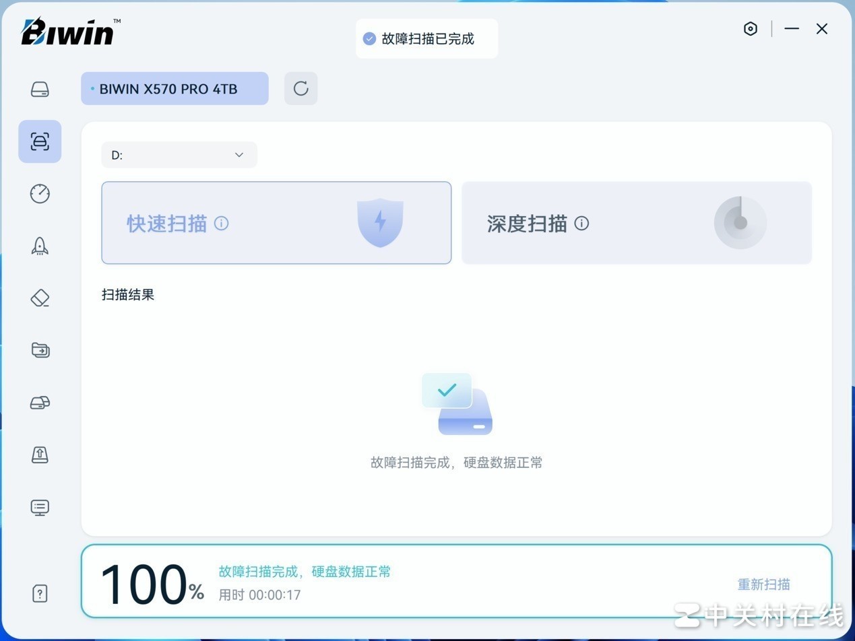Select the BIWIN X570 PRO 4TB drive
The height and width of the screenshot is (641, 855).
coord(175,88)
